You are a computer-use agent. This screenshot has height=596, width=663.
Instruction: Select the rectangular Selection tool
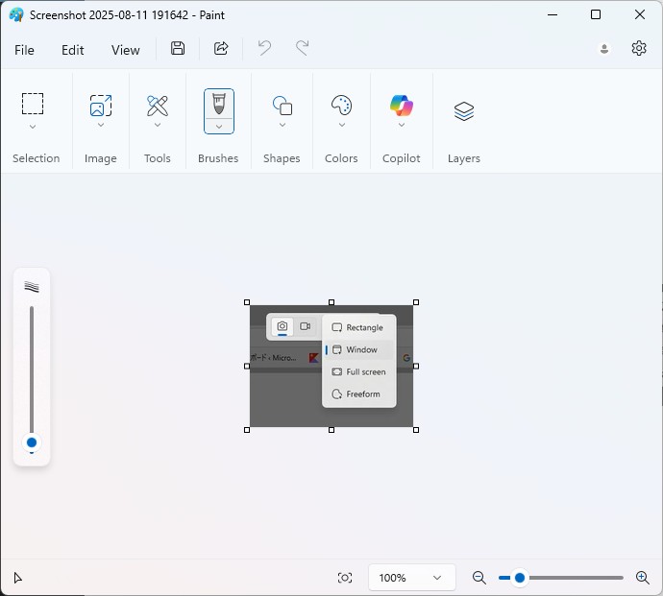tap(33, 104)
